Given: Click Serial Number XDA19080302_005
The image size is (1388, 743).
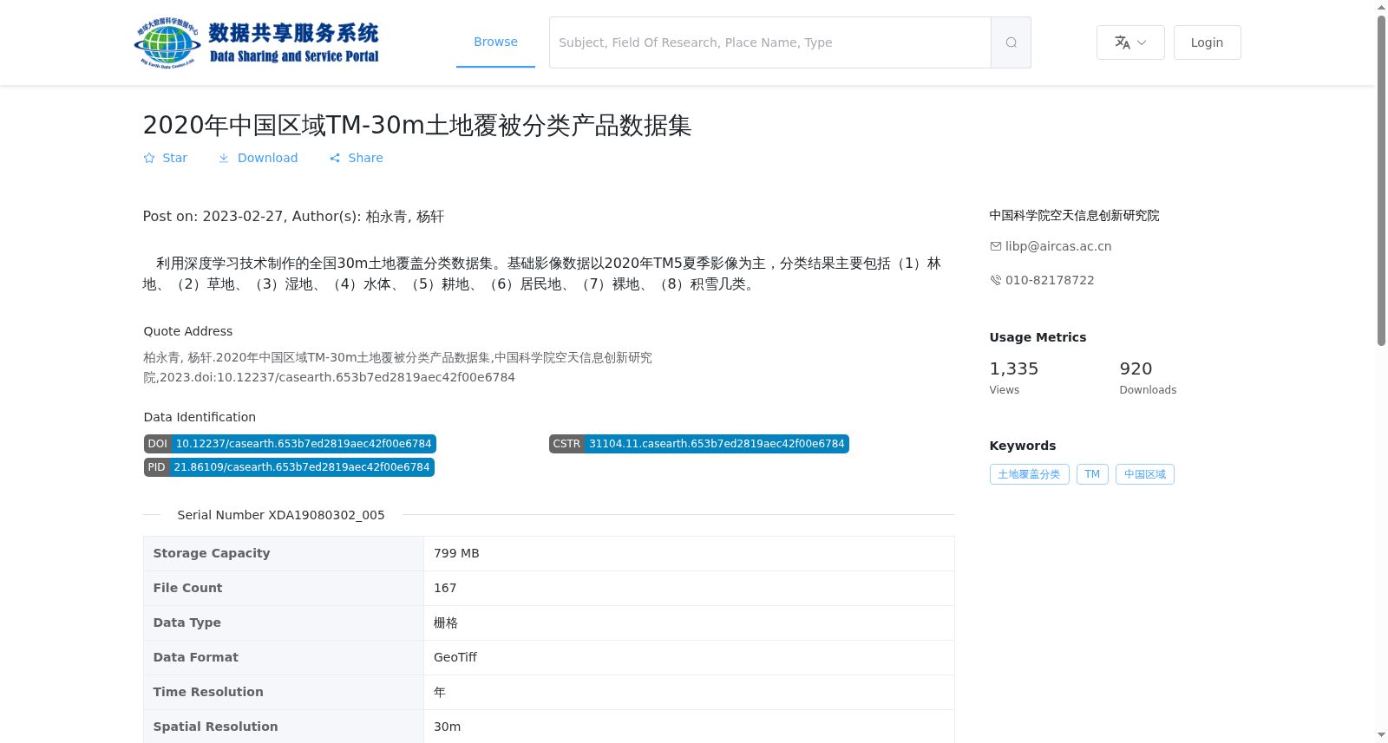Looking at the screenshot, I should [281, 515].
